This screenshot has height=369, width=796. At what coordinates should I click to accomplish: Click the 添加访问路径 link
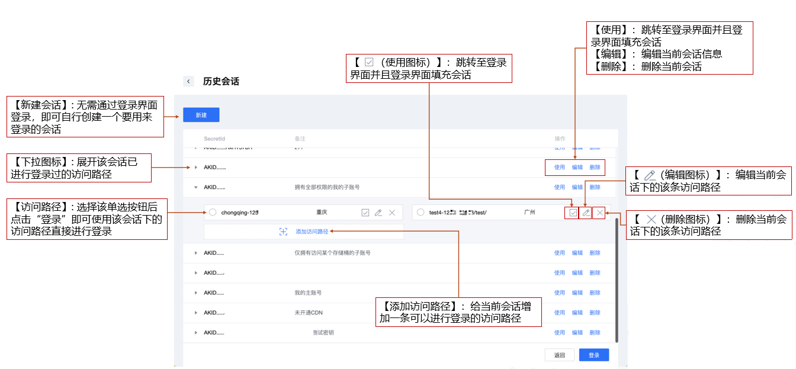pyautogui.click(x=312, y=232)
